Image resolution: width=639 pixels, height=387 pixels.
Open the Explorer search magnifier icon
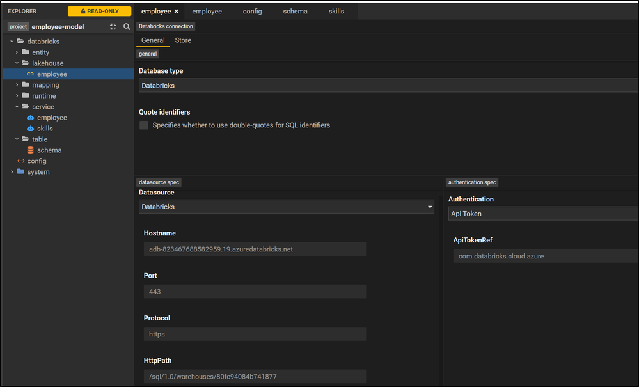pos(127,26)
